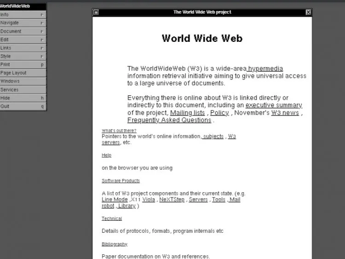Follow the "What's out there?" heading link
345x259 pixels.
click(x=119, y=131)
